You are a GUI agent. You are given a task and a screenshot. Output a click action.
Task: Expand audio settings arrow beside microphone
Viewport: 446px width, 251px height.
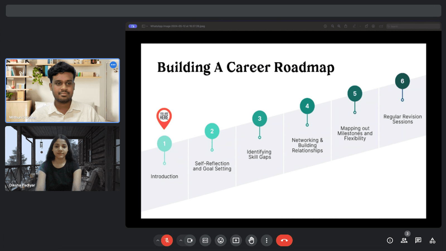[158, 240]
